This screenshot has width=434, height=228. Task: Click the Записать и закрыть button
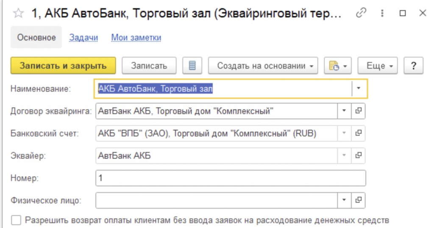tap(63, 66)
